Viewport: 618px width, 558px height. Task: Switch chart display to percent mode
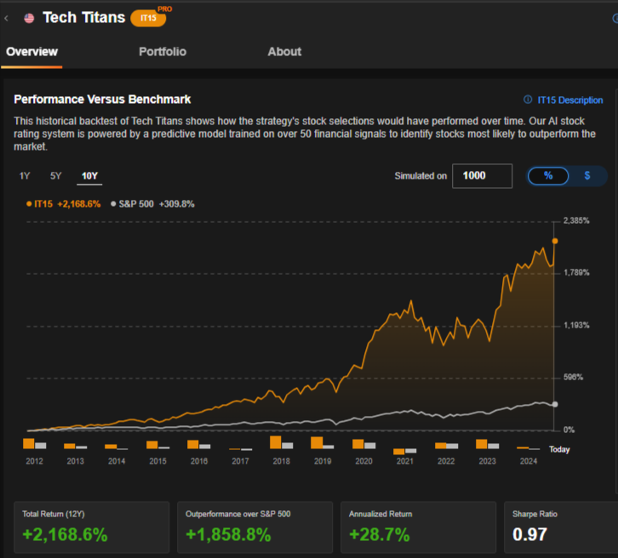click(x=548, y=175)
